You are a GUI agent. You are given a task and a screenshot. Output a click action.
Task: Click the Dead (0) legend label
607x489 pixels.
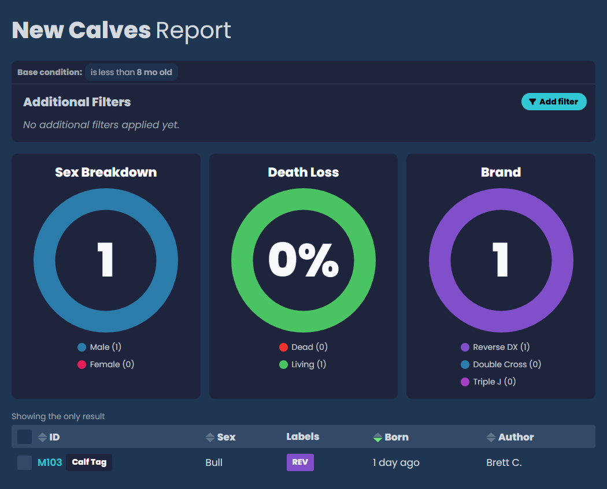click(x=309, y=347)
